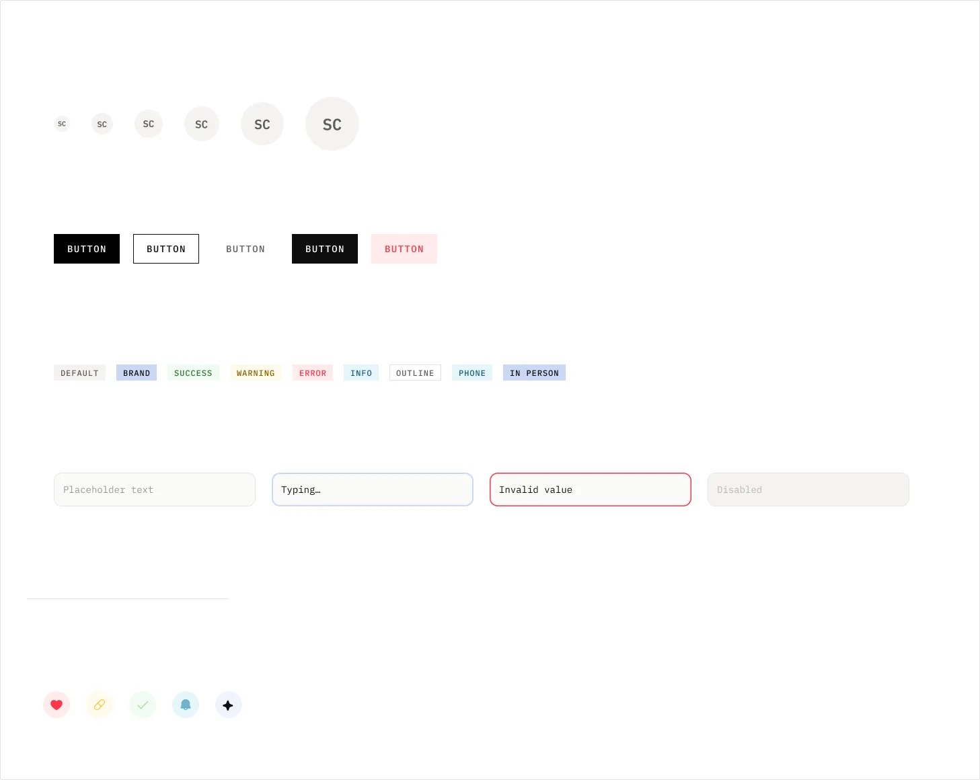Click the blue bell notification icon
The image size is (980, 780).
click(186, 705)
